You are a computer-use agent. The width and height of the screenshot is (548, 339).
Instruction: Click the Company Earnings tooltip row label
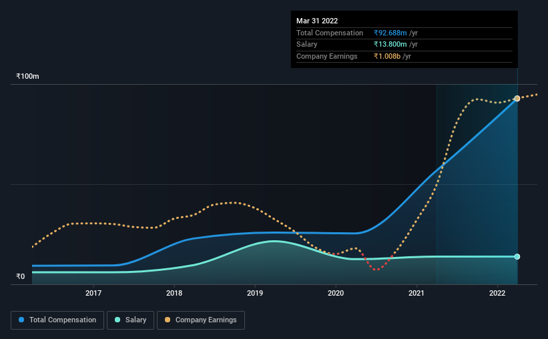327,56
